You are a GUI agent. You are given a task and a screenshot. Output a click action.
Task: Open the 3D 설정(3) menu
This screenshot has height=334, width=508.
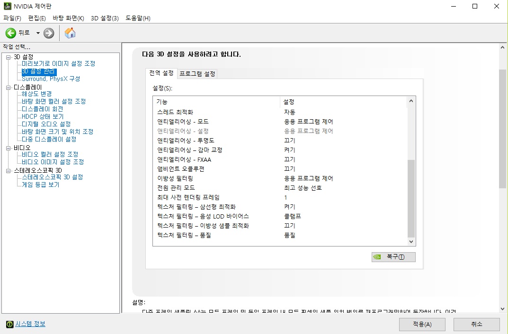[105, 18]
